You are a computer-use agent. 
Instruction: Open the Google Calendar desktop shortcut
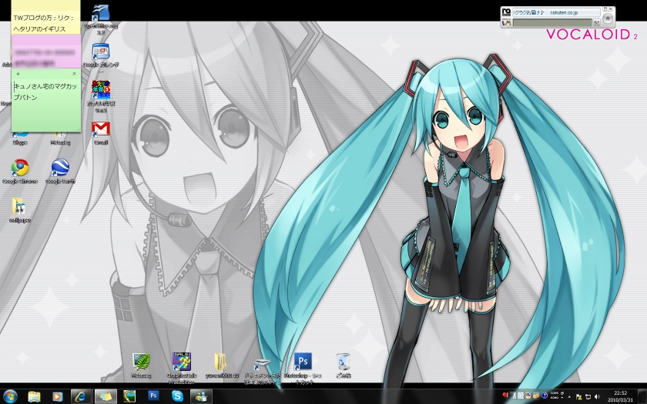(x=101, y=55)
